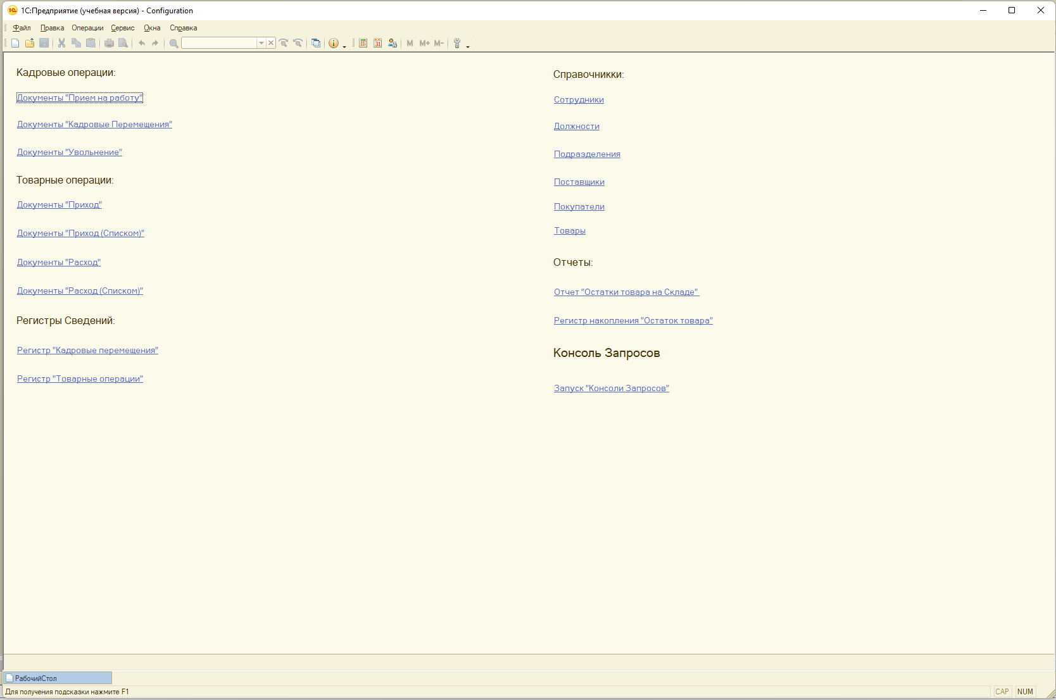
Task: Click the M+ memory button
Action: [x=424, y=43]
